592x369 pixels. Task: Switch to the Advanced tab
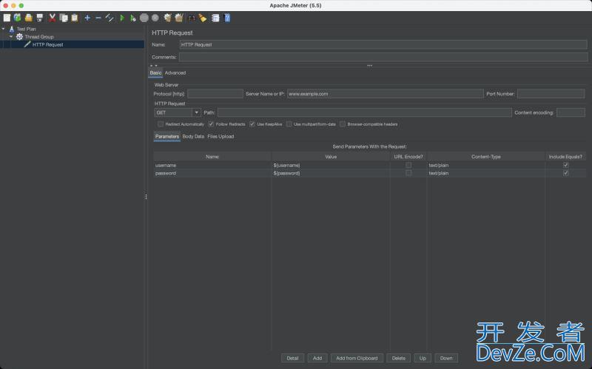(175, 72)
